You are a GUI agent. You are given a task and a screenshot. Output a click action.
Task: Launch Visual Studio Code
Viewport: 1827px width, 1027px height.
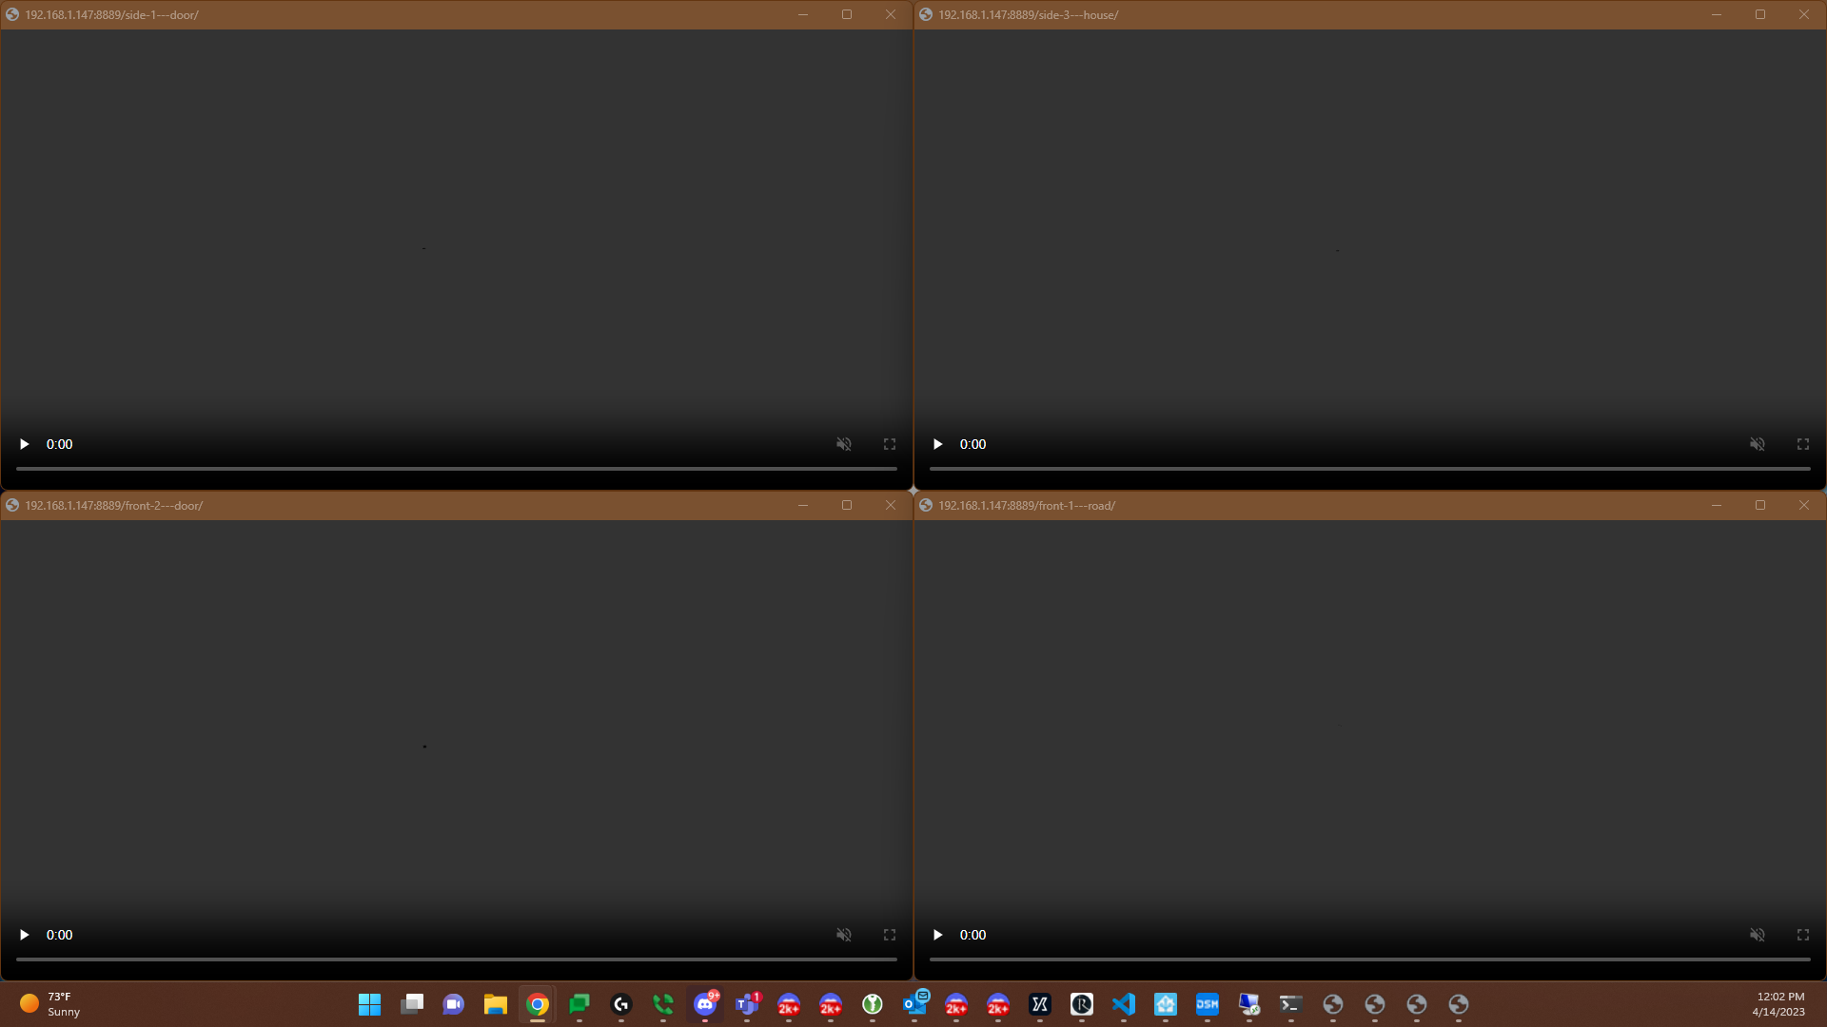(x=1124, y=1005)
